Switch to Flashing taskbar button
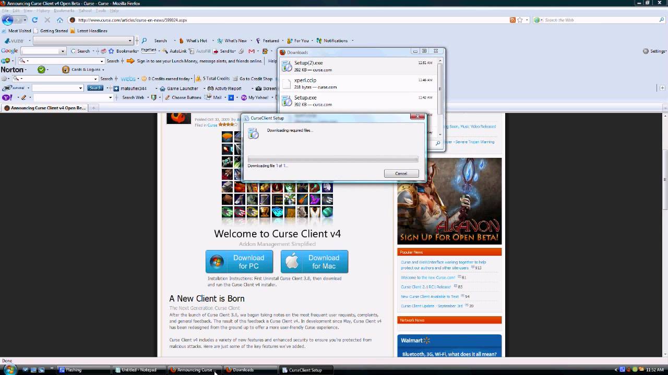 83,370
